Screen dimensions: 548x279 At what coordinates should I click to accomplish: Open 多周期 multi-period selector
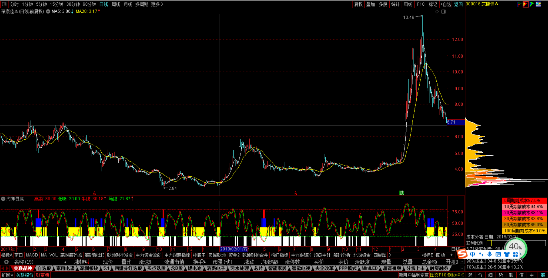tap(142, 4)
